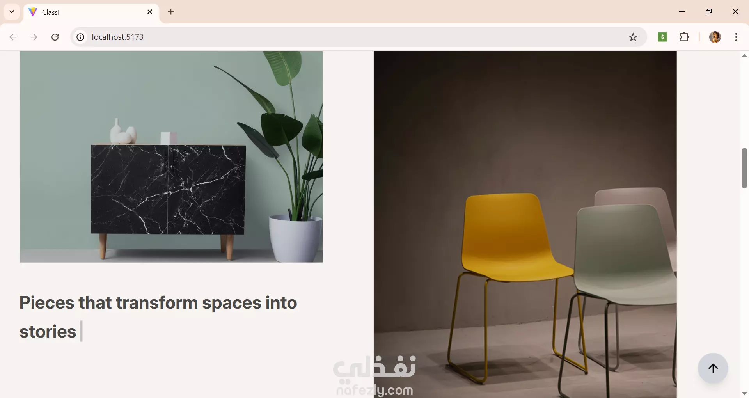Go forward using the forward arrow
749x398 pixels.
pyautogui.click(x=34, y=37)
